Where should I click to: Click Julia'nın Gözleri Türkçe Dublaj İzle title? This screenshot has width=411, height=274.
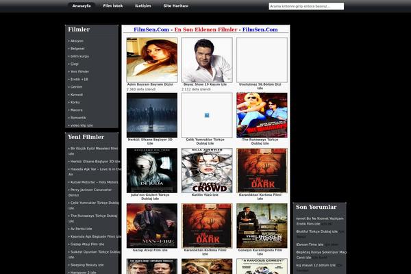pos(150,197)
